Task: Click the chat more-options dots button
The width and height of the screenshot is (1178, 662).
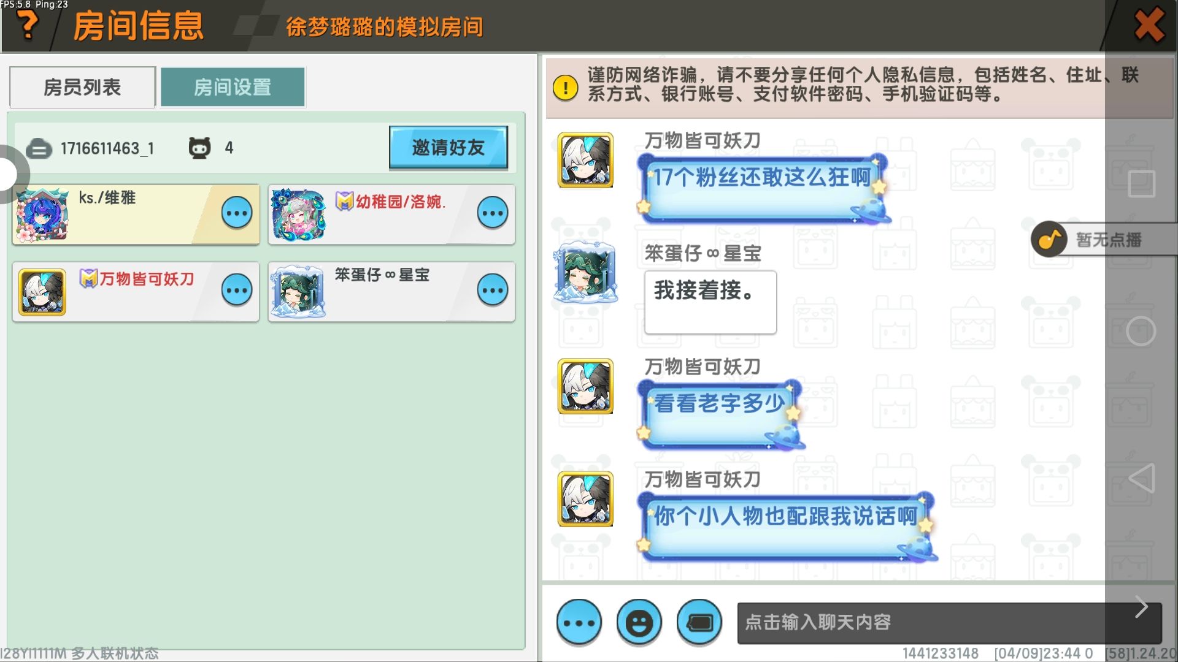Action: click(x=579, y=623)
